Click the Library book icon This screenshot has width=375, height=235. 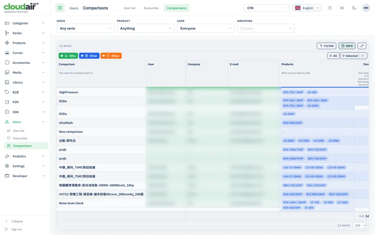(7, 82)
